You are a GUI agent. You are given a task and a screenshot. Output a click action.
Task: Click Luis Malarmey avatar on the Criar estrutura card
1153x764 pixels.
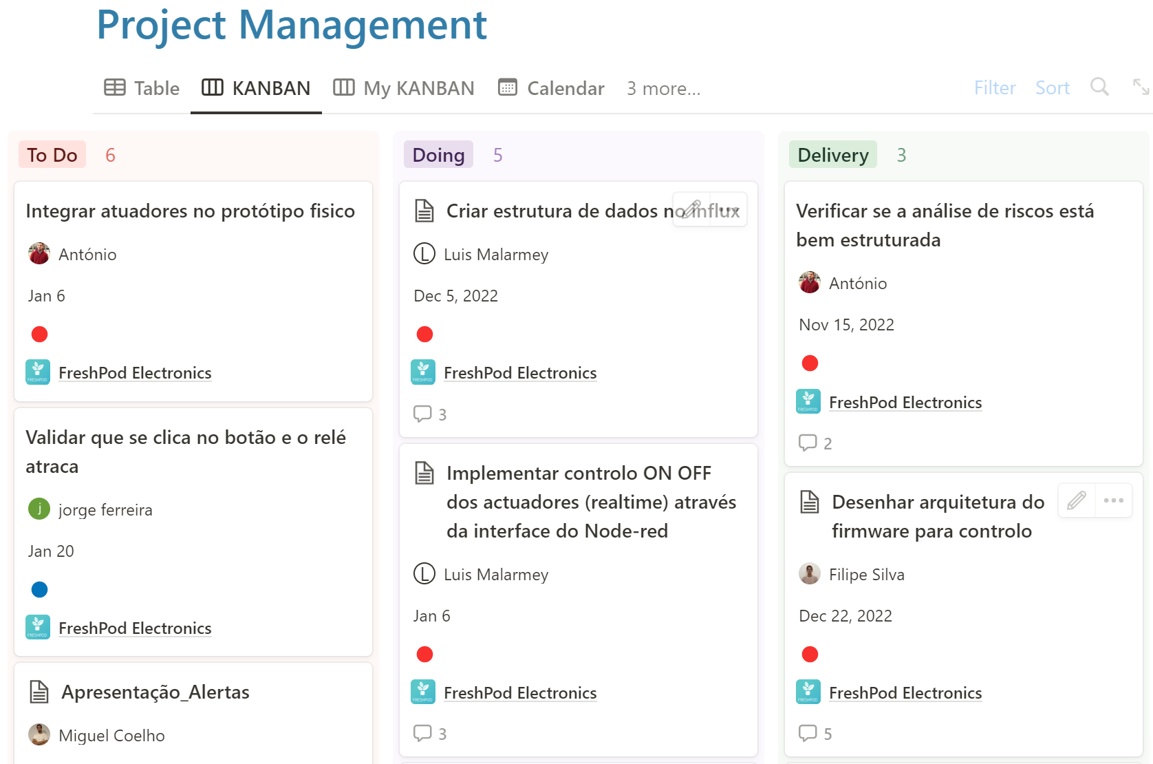[424, 253]
